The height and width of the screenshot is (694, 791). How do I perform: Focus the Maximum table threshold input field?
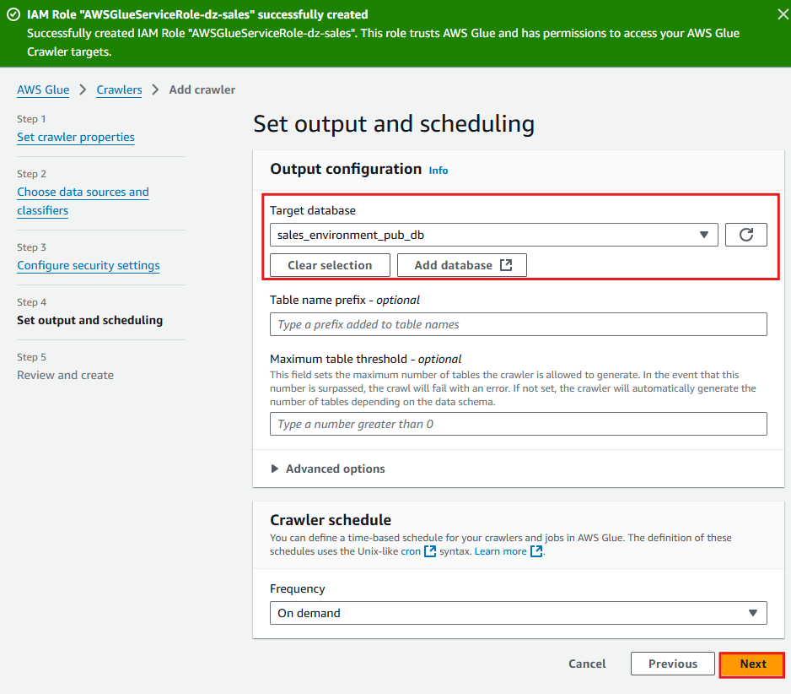coord(518,424)
